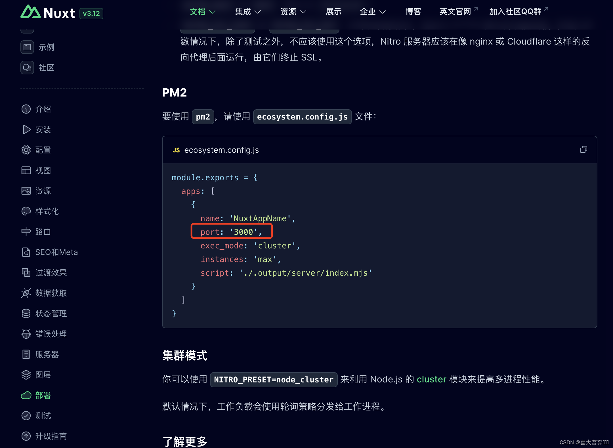
Task: Open SEO和Meta in the sidebar
Action: coord(56,252)
